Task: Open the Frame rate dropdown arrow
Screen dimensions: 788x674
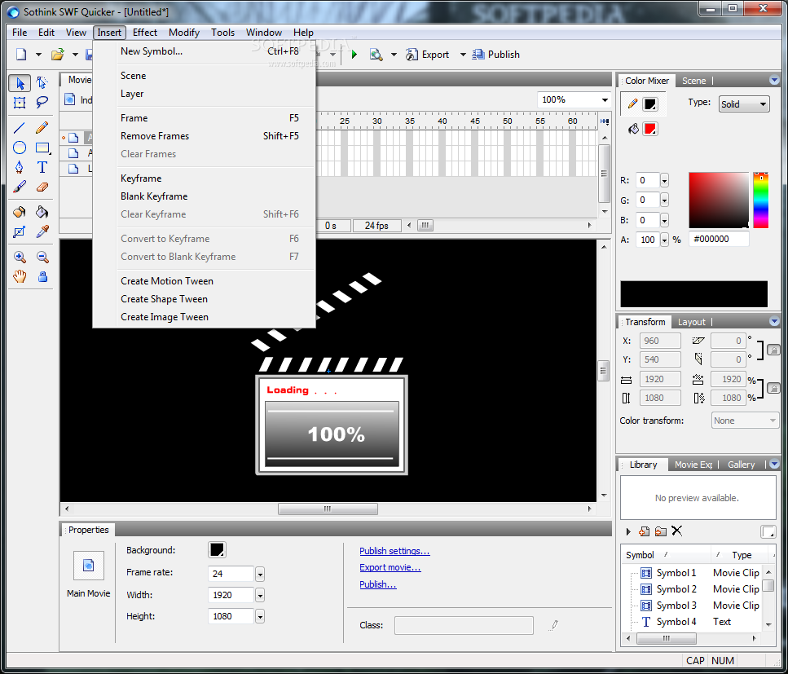Action: [260, 574]
